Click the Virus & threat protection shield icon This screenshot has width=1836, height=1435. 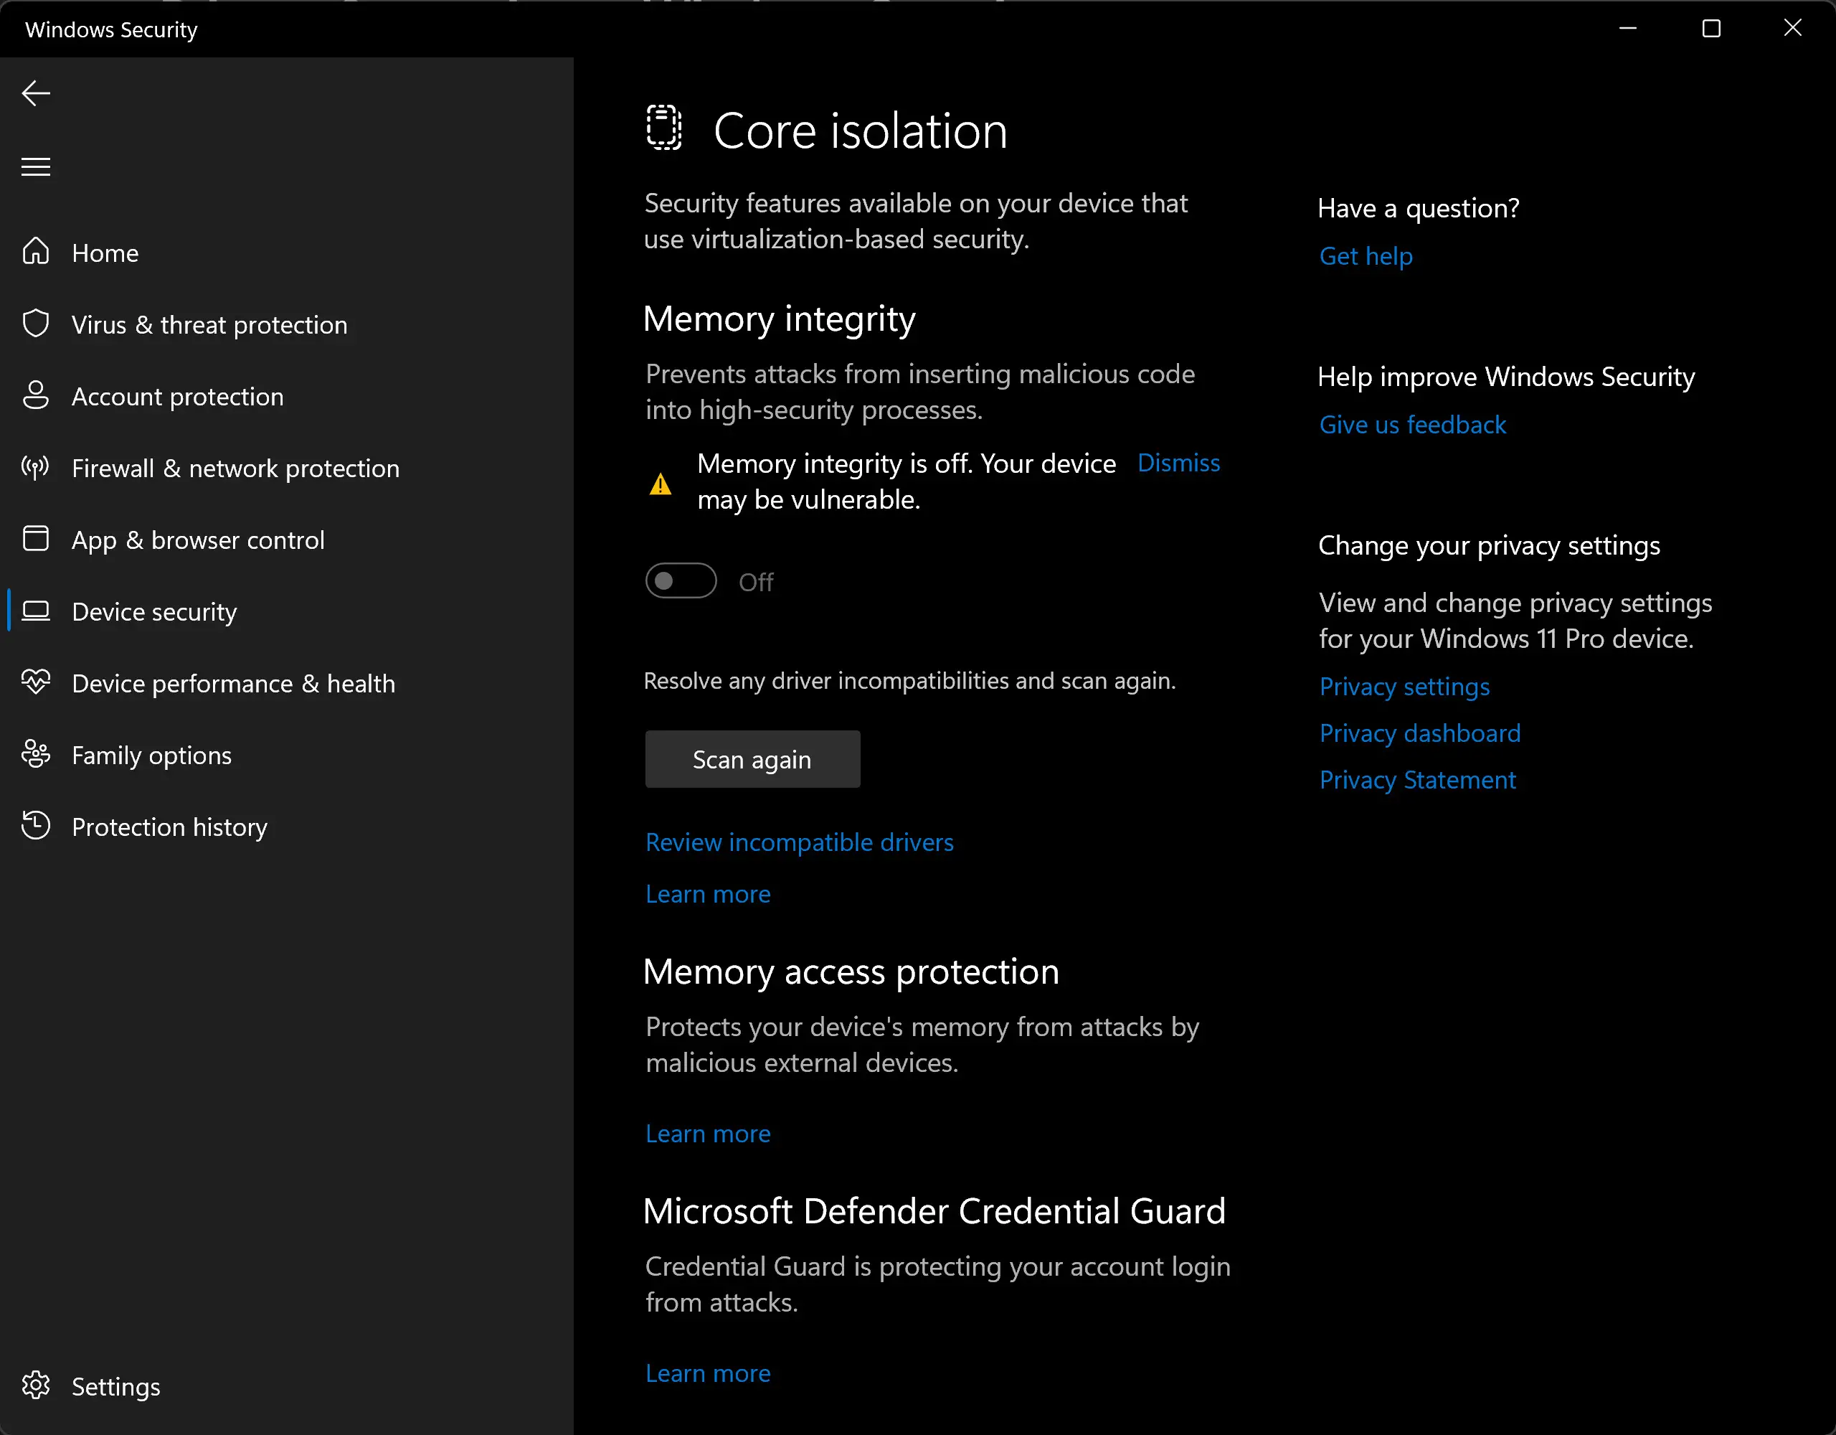click(x=36, y=324)
